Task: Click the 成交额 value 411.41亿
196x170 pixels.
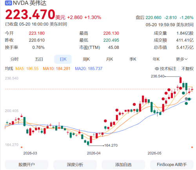Action: pyautogui.click(x=185, y=40)
